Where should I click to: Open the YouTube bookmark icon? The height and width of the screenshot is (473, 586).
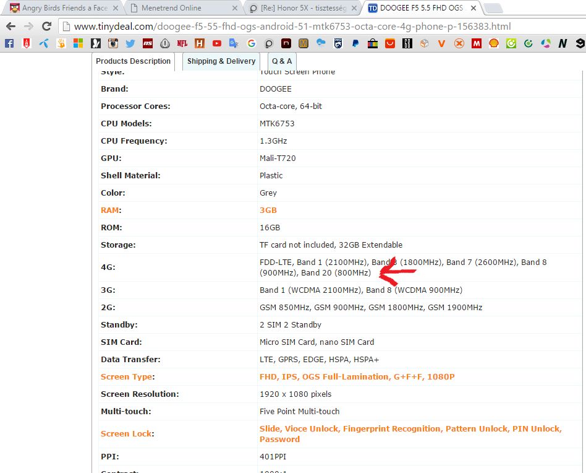point(217,43)
